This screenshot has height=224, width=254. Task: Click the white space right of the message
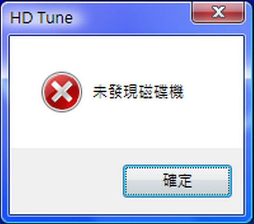tap(214, 92)
